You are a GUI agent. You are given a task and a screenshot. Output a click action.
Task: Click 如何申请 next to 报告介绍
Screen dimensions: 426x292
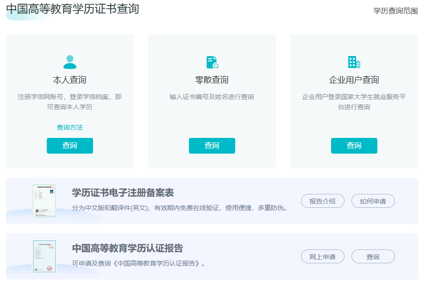click(373, 201)
